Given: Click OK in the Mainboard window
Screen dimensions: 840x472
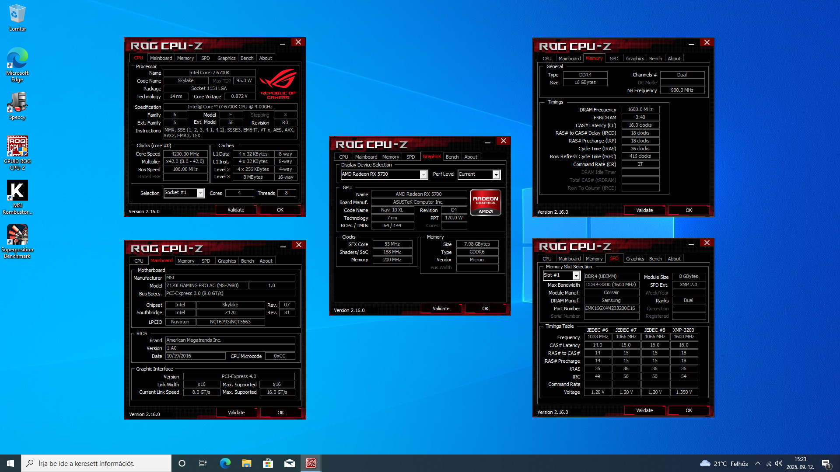Looking at the screenshot, I should coord(280,413).
